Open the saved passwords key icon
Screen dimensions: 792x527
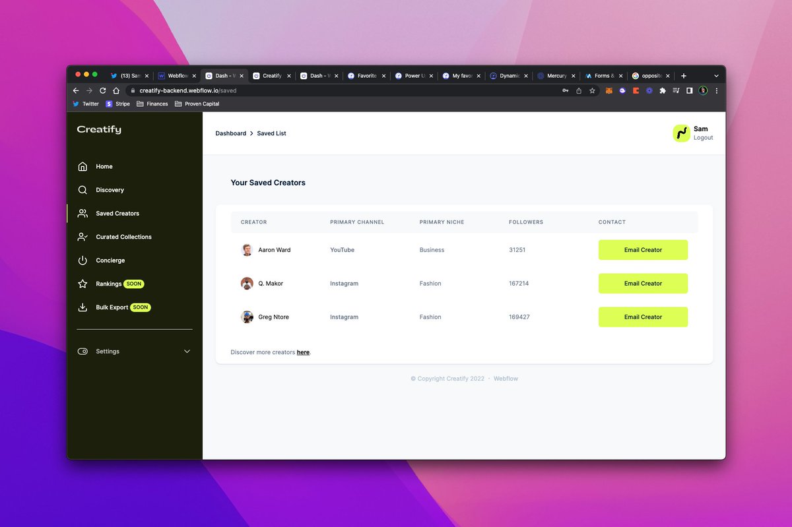(x=566, y=90)
